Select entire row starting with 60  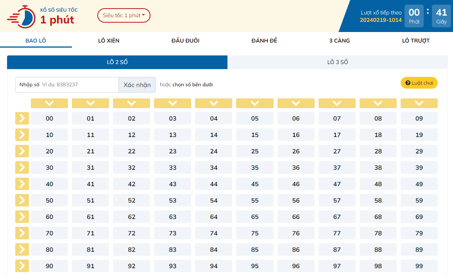coord(22,217)
